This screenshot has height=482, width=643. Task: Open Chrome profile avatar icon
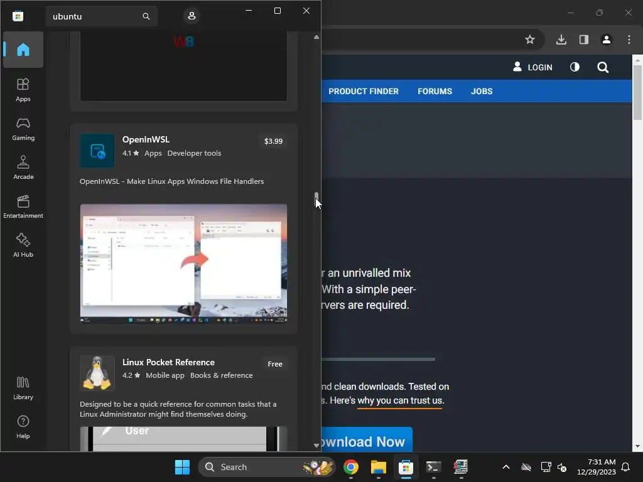pos(606,40)
